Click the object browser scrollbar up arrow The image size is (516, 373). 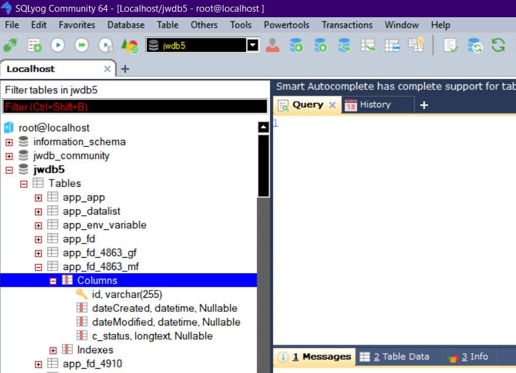tap(263, 128)
